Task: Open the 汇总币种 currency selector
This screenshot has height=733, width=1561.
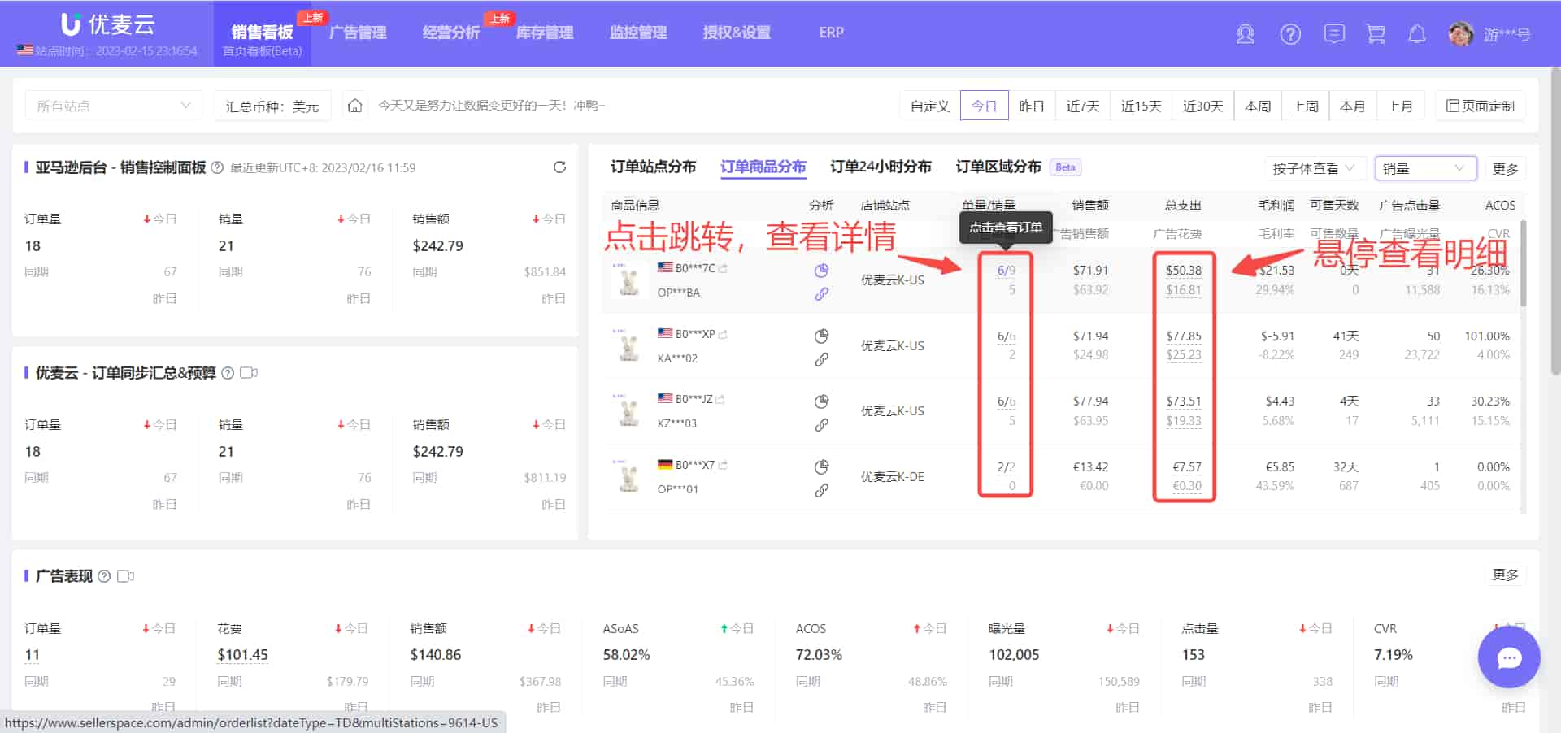Action: [272, 106]
